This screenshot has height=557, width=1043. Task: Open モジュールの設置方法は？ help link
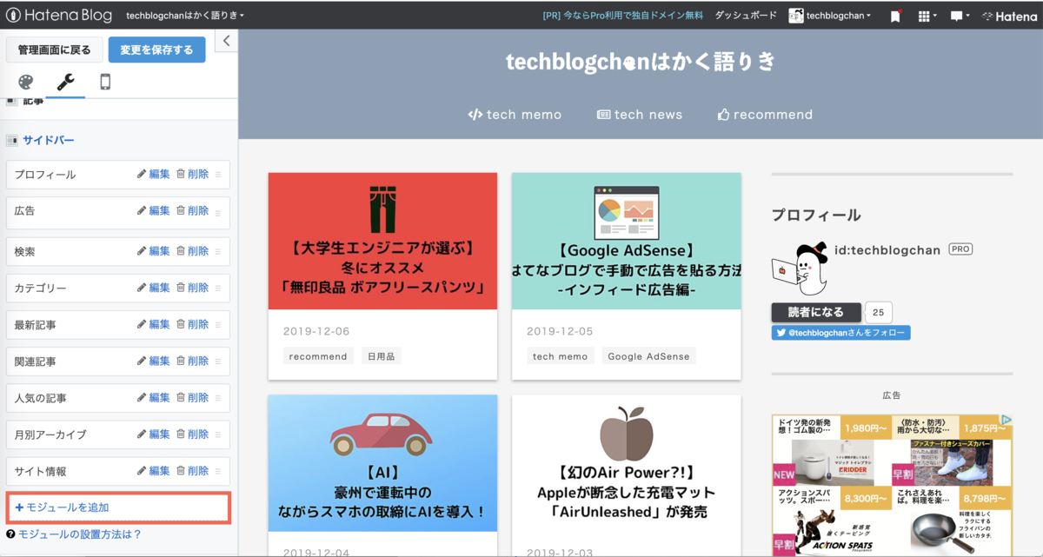click(x=79, y=534)
